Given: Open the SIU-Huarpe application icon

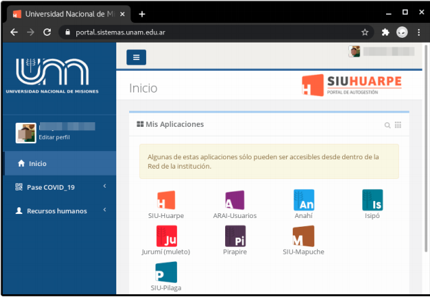Looking at the screenshot, I should (x=166, y=200).
